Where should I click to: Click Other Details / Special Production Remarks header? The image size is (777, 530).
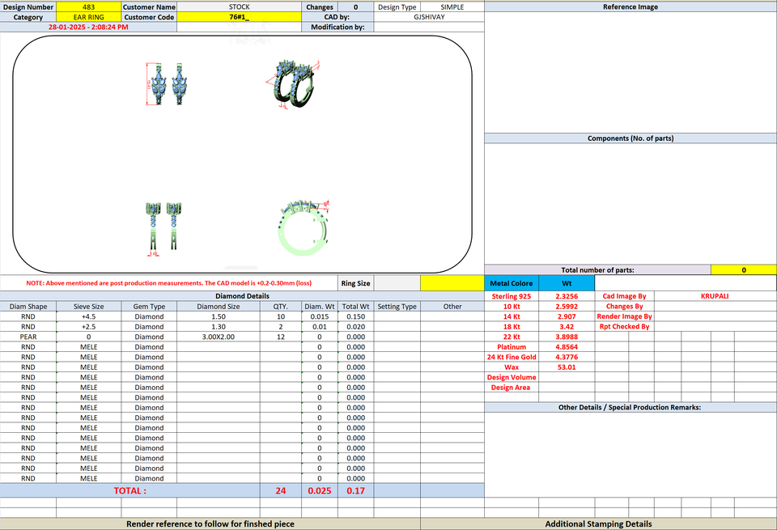coord(630,408)
